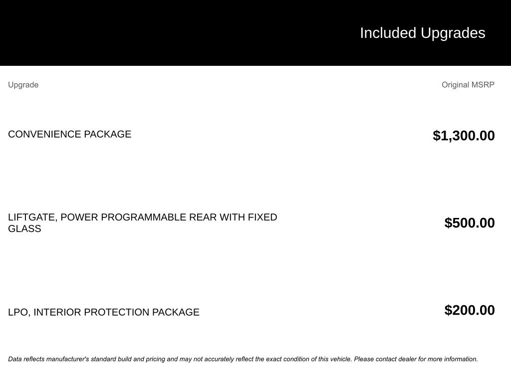This screenshot has height=383, width=511.
Task: Click the Included Upgrades header title
Action: [x=422, y=33]
